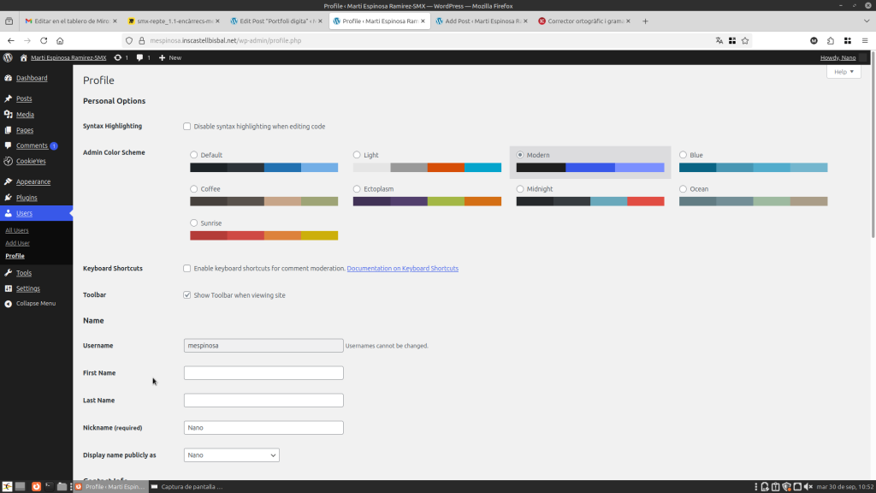
Task: Open Display name publicly as dropdown
Action: click(231, 455)
